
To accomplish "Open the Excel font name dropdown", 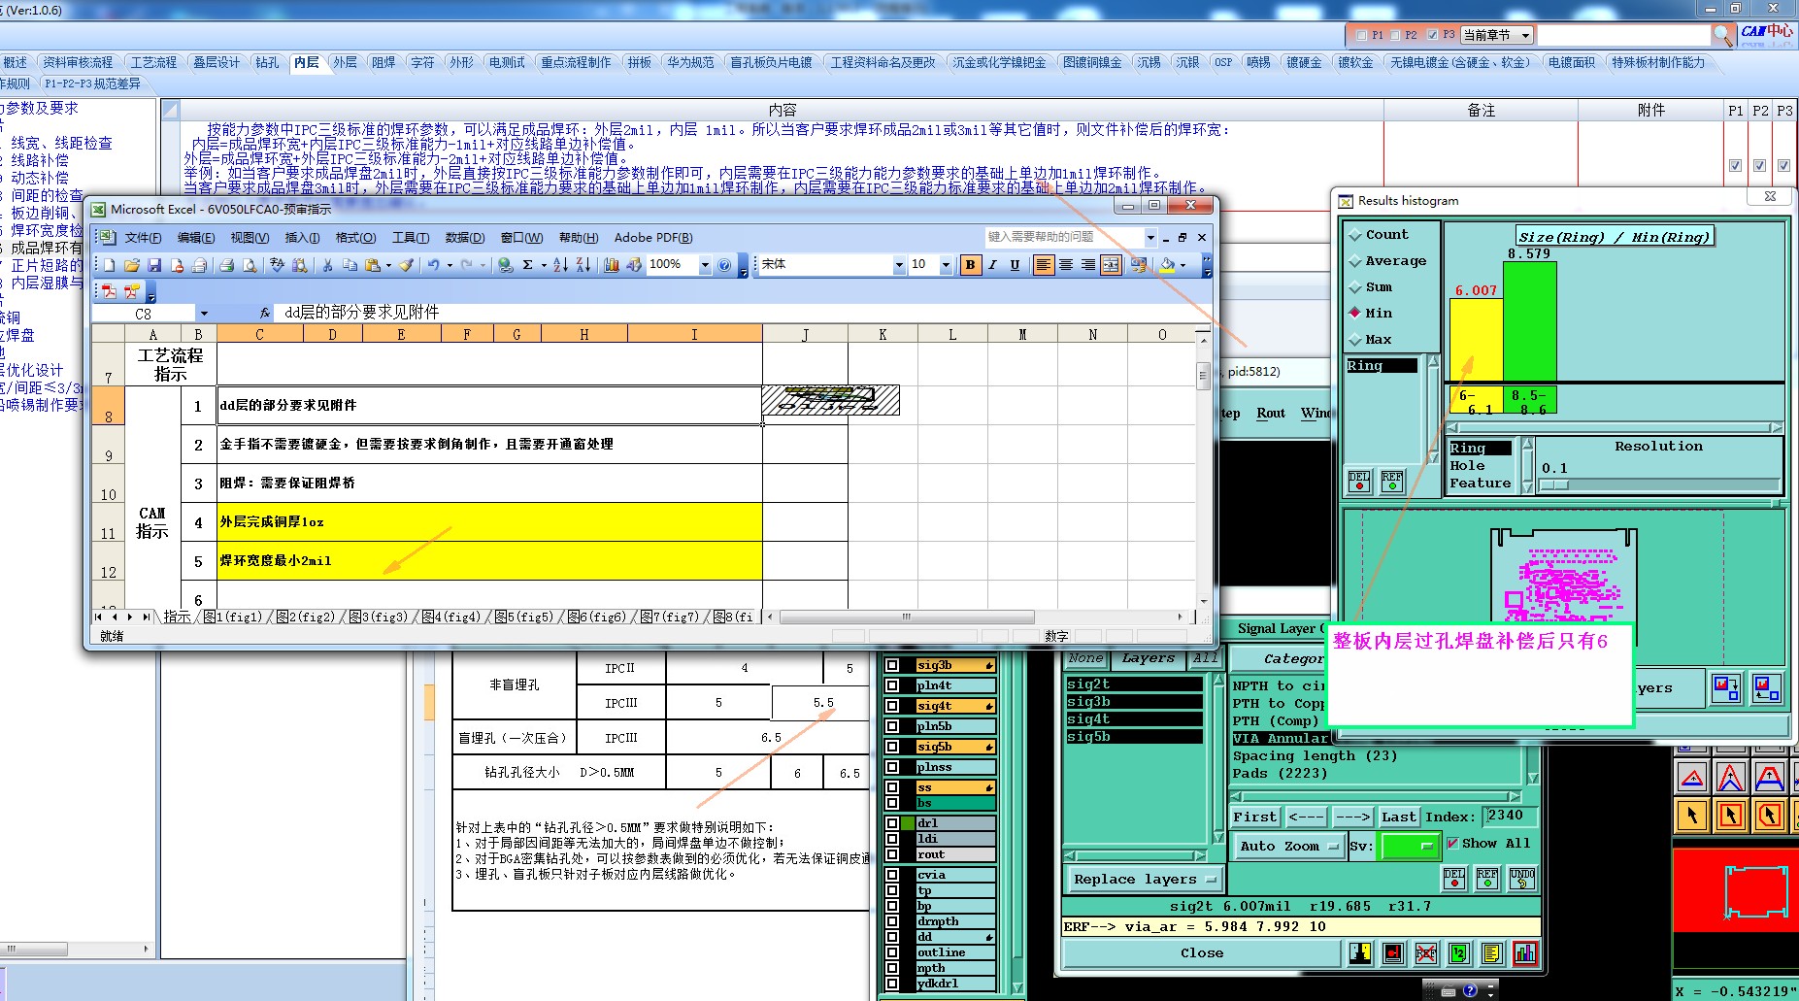I will coord(899,265).
